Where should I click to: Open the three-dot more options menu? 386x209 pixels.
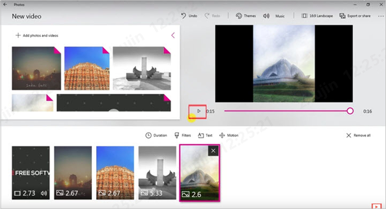coord(380,16)
